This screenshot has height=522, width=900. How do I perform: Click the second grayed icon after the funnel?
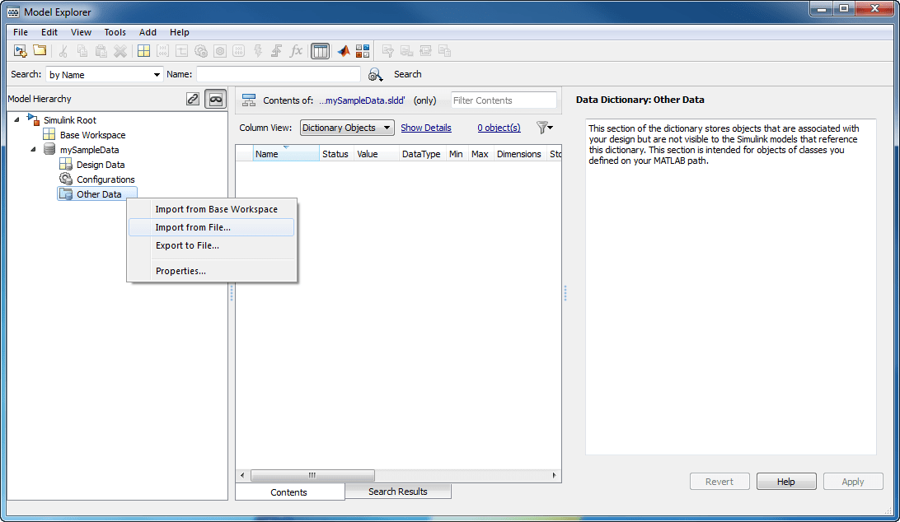[406, 51]
